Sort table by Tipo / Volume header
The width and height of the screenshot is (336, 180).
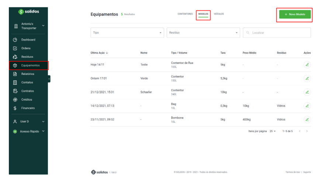click(x=179, y=53)
